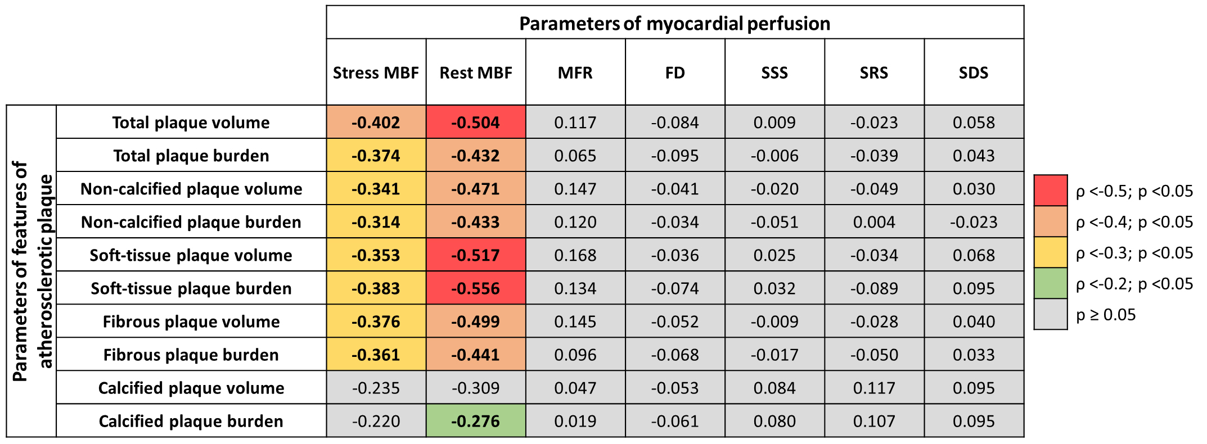The height and width of the screenshot is (444, 1207).
Task: Click the Calcified plaque burden row label
Action: tap(191, 421)
